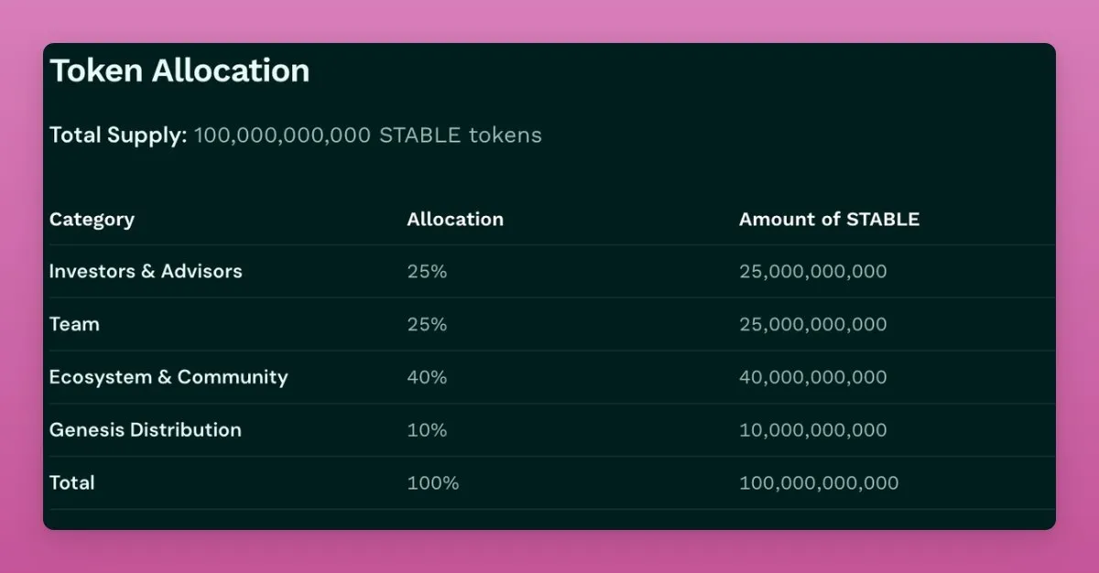Click the Token Allocation heading
The image size is (1099, 573).
180,71
